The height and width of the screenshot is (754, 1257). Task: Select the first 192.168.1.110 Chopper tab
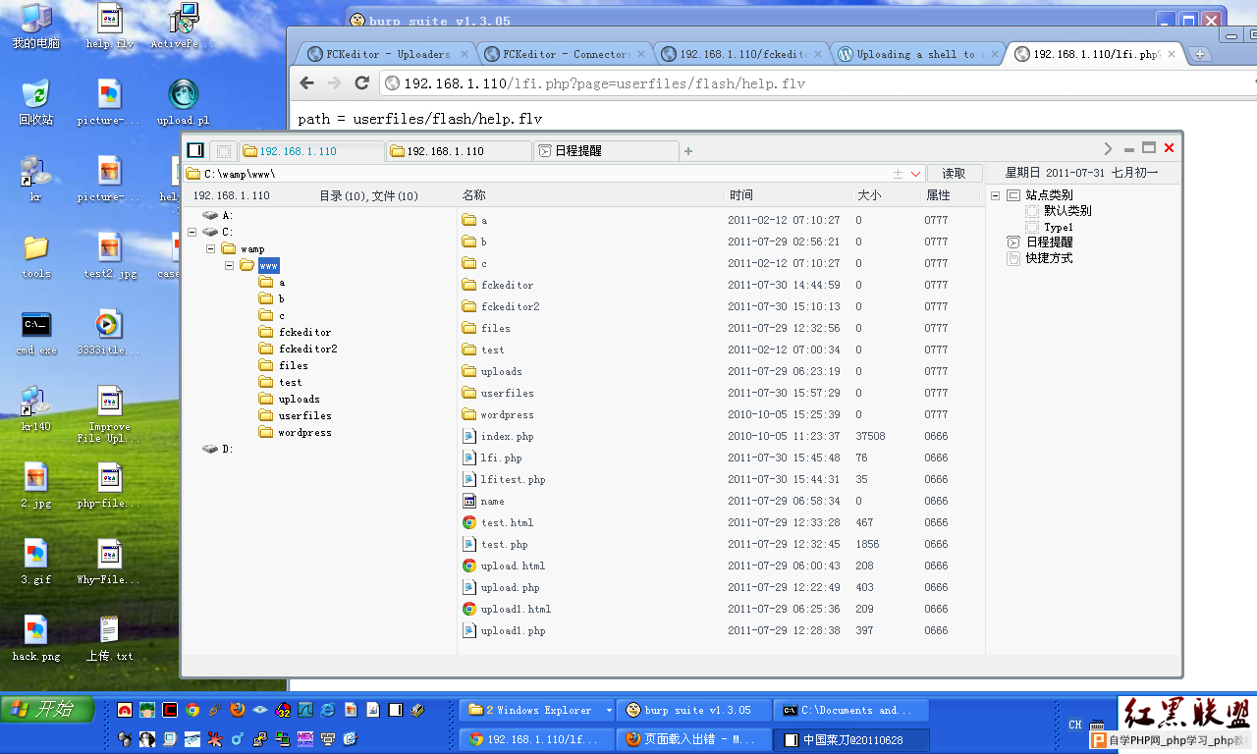coord(310,151)
